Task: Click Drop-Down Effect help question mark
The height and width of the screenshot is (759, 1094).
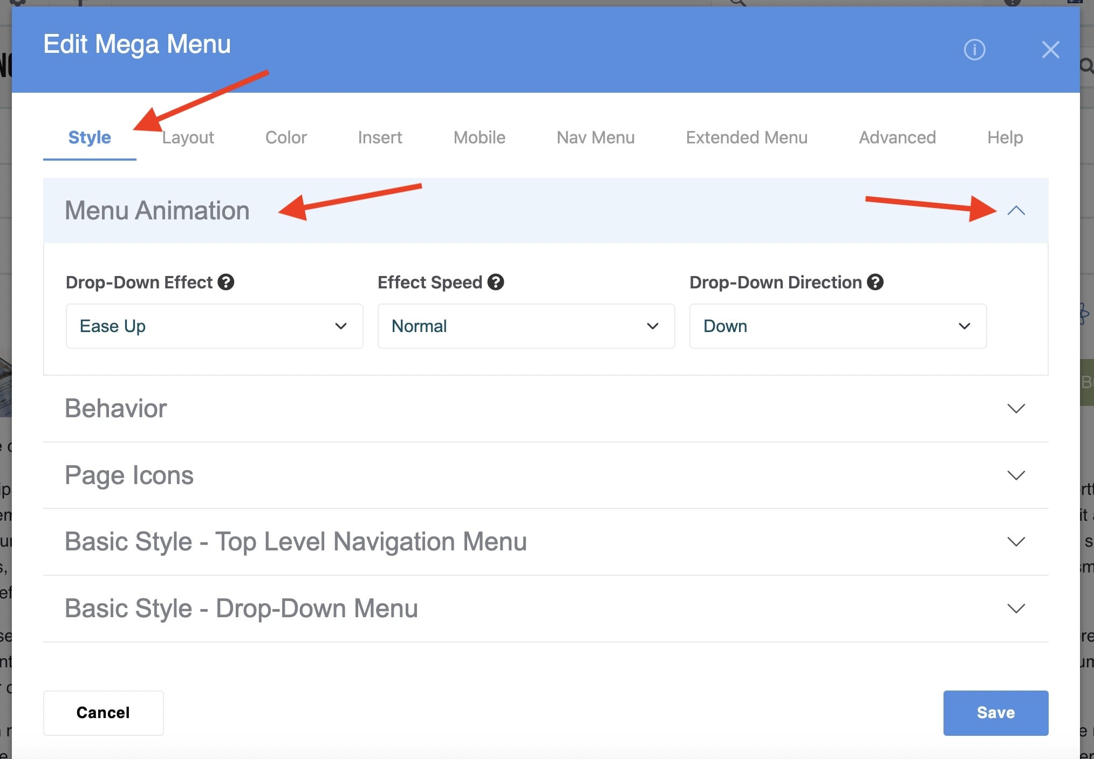Action: (x=225, y=282)
